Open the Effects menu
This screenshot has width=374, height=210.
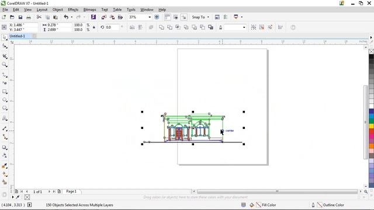pyautogui.click(x=73, y=9)
